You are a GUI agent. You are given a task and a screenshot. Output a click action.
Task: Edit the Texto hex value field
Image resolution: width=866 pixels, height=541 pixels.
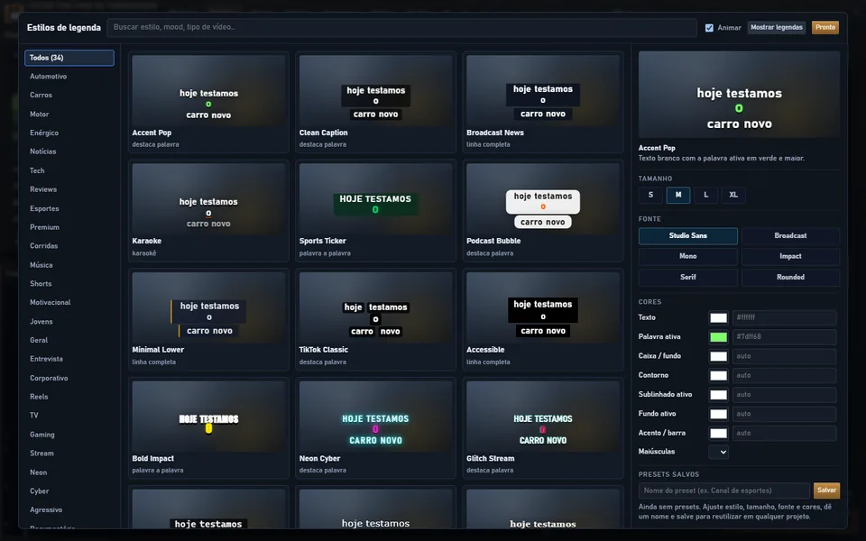(x=784, y=317)
